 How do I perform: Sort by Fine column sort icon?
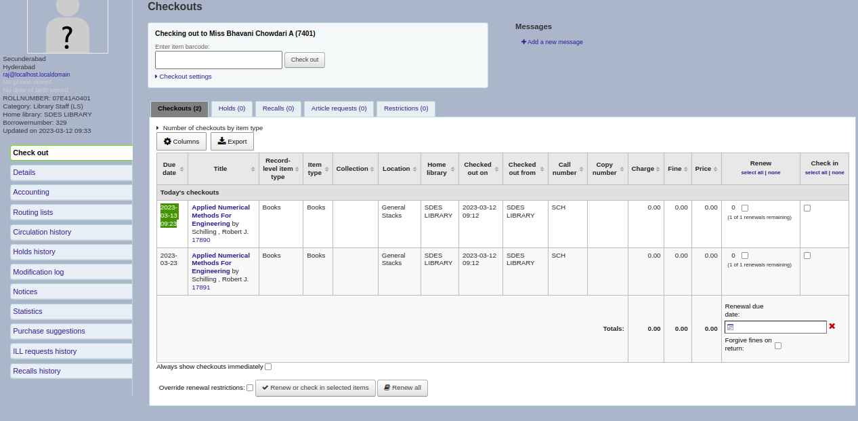(687, 169)
